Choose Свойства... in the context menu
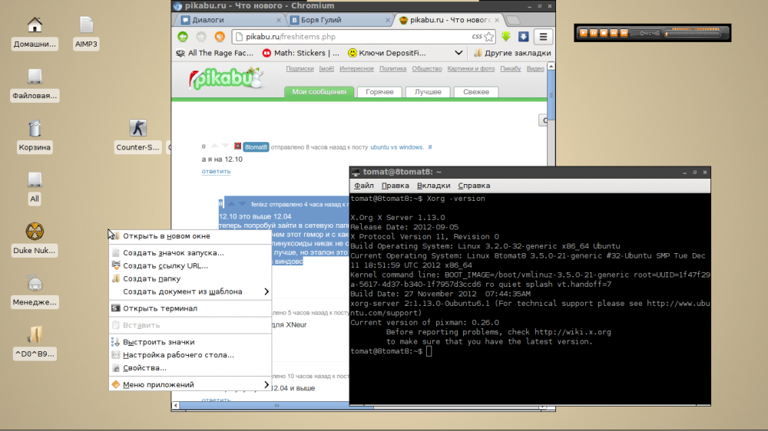 pyautogui.click(x=190, y=368)
